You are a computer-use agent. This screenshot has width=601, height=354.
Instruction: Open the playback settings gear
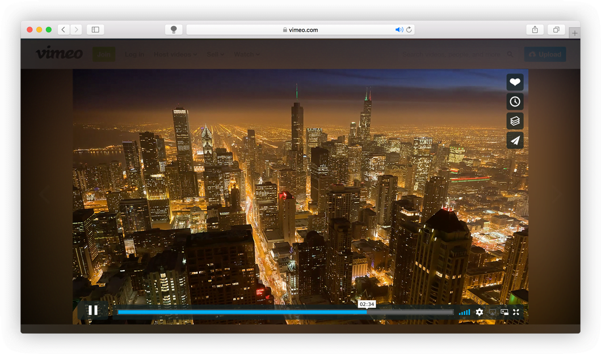tap(480, 312)
